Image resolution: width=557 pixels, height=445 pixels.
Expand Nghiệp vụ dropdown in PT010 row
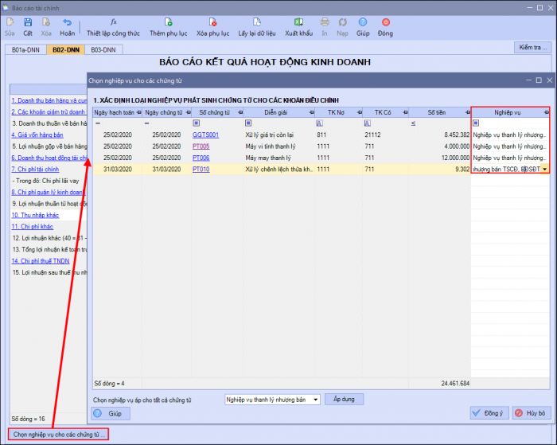(545, 170)
